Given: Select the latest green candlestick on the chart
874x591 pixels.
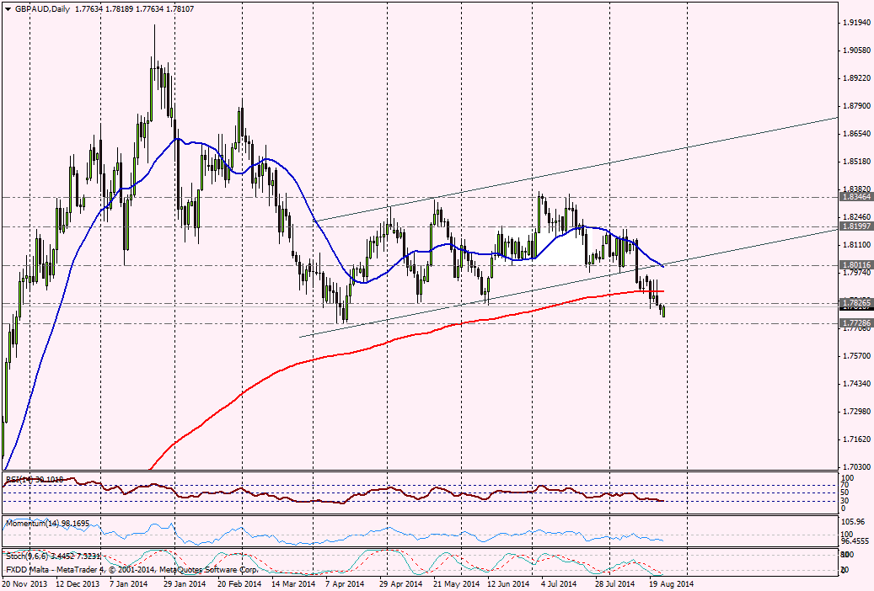Looking at the screenshot, I should (663, 311).
